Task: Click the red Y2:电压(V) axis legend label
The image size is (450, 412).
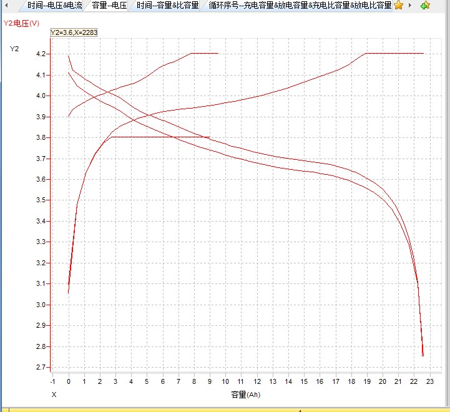Action: pyautogui.click(x=22, y=23)
